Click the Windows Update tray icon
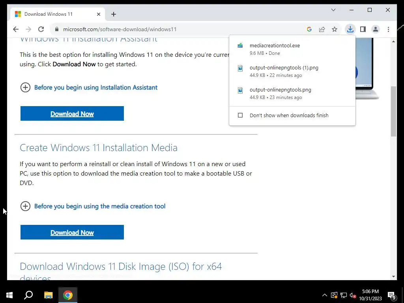 334,295
